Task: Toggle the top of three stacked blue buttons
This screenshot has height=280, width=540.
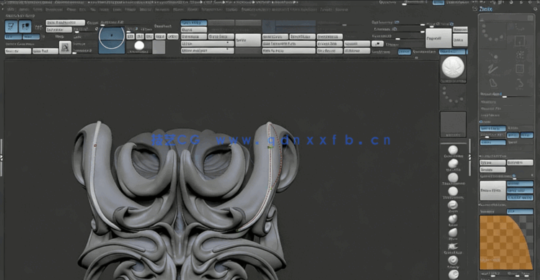Action: click(x=520, y=184)
